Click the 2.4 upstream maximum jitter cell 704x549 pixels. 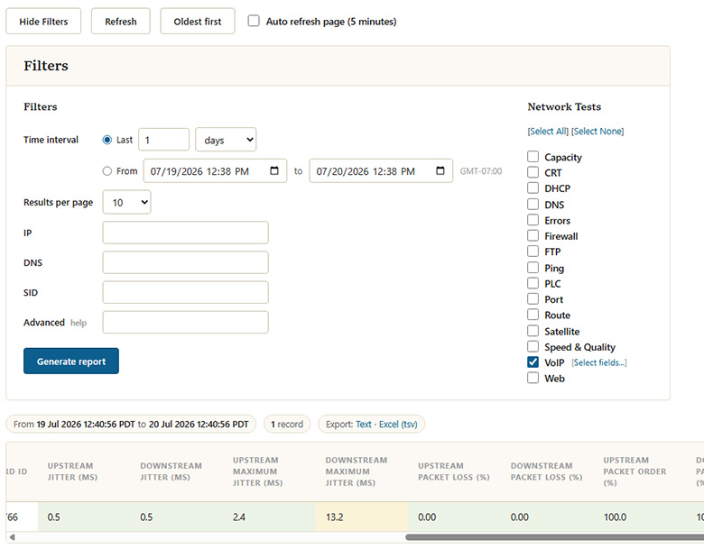point(269,517)
